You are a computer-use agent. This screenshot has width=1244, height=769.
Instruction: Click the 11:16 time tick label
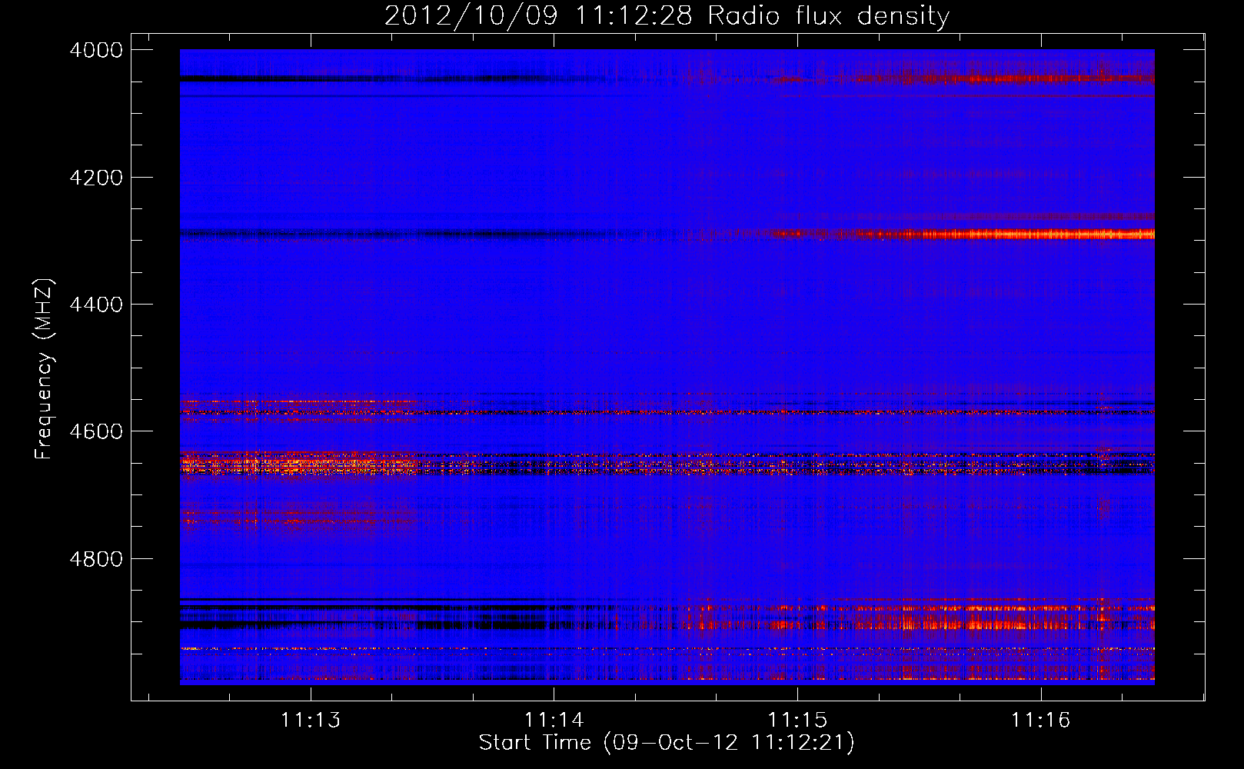1041,720
